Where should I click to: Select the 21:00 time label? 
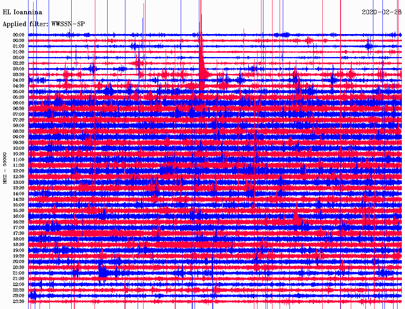coord(19,273)
